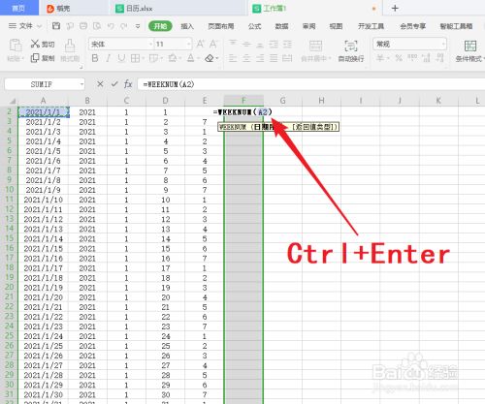Click the Save icon in quick access toolbar

pos(56,26)
